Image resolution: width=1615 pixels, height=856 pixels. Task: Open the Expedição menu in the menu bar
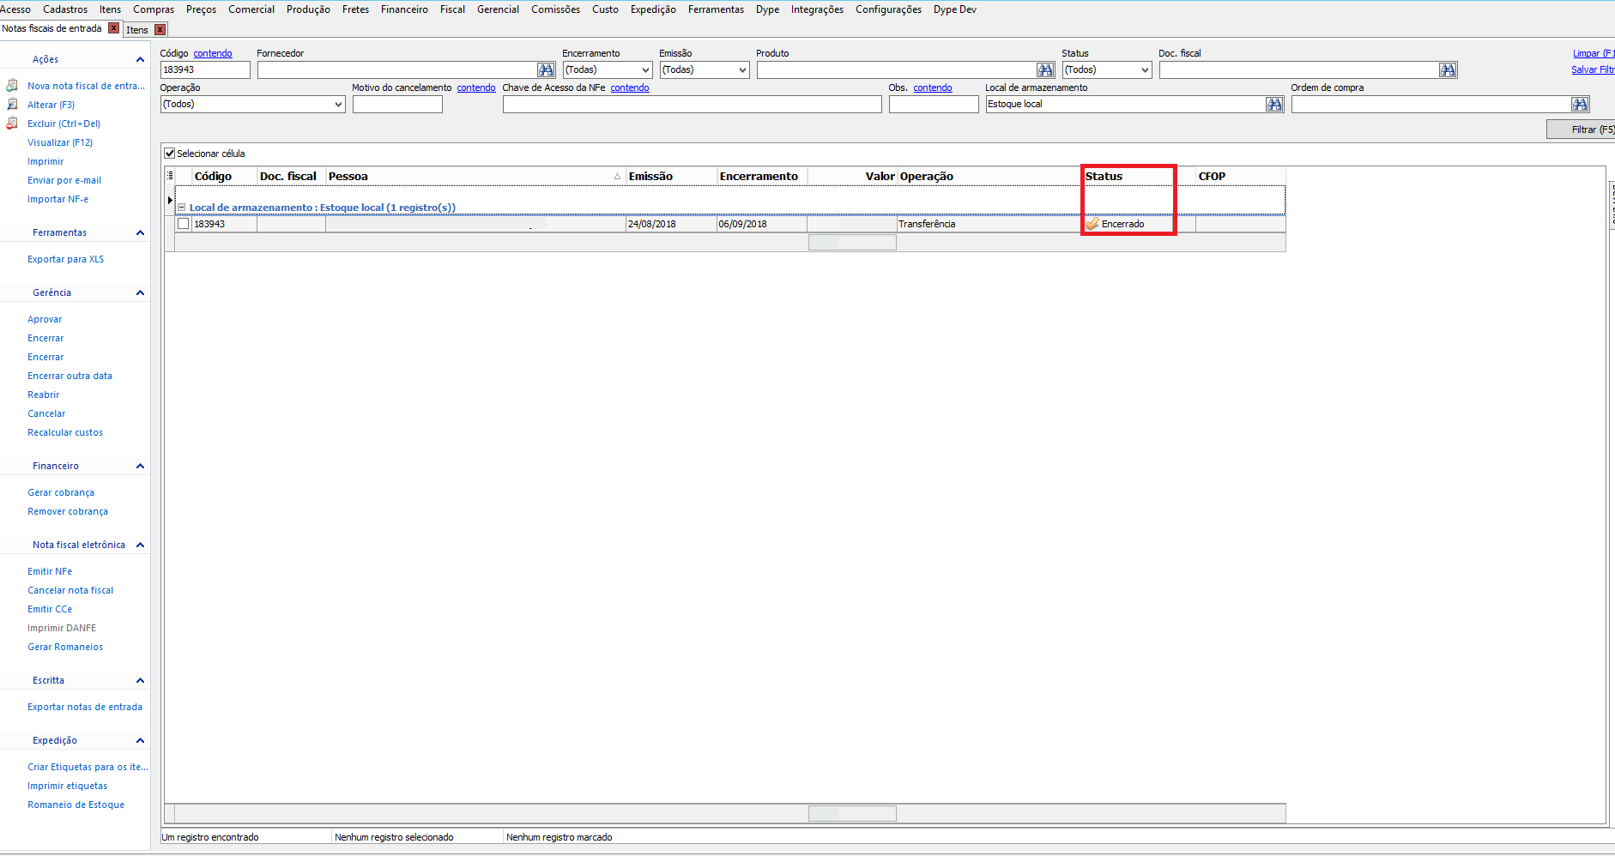pos(653,9)
